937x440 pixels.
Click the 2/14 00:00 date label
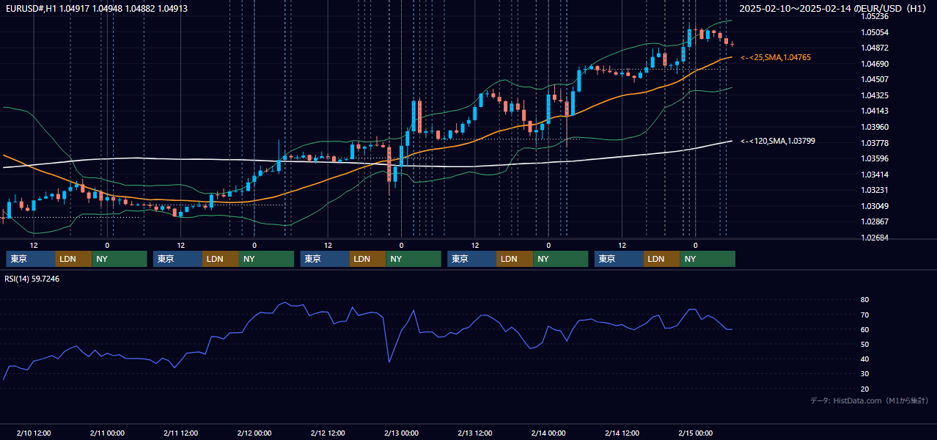[548, 433]
